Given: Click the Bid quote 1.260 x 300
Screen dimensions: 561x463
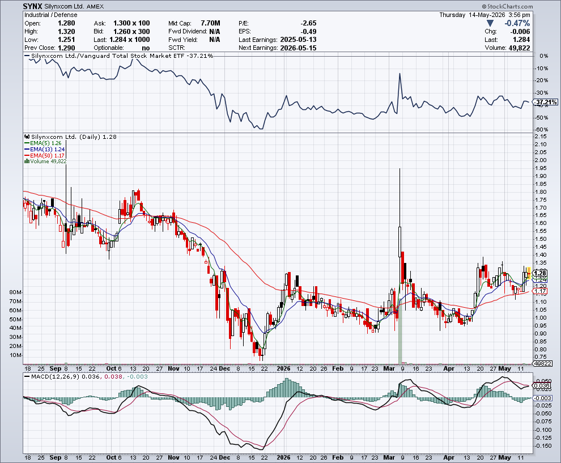Looking at the screenshot, I should pyautogui.click(x=131, y=32).
